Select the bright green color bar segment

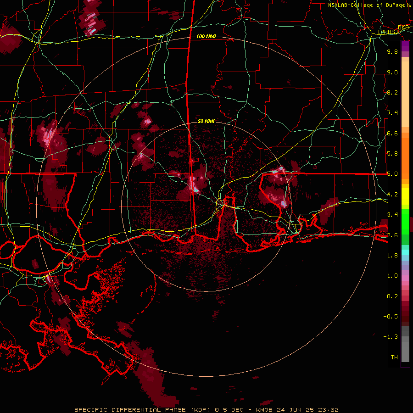(405, 222)
